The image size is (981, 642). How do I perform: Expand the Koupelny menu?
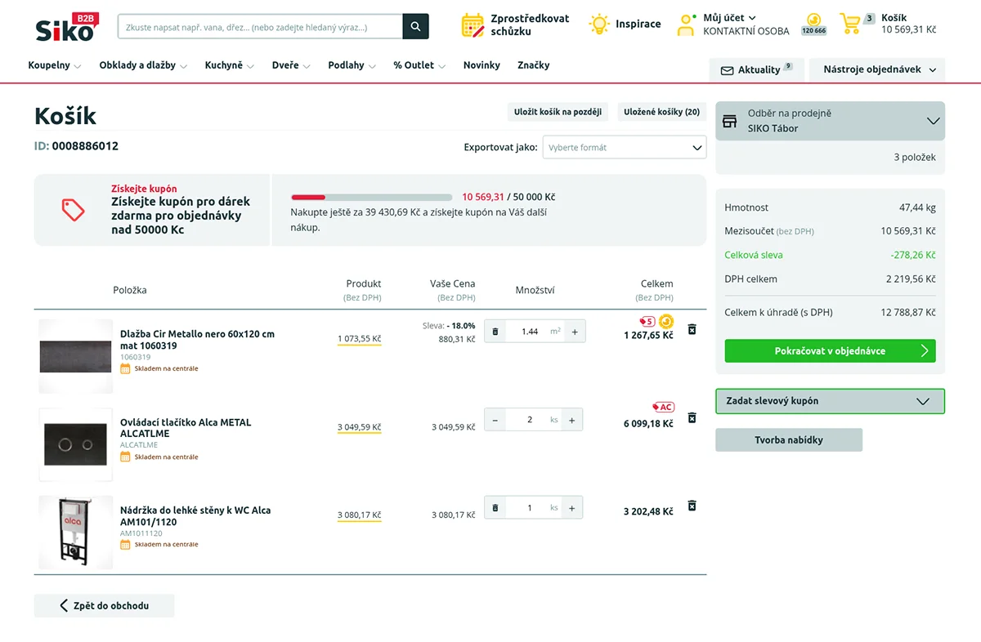55,65
